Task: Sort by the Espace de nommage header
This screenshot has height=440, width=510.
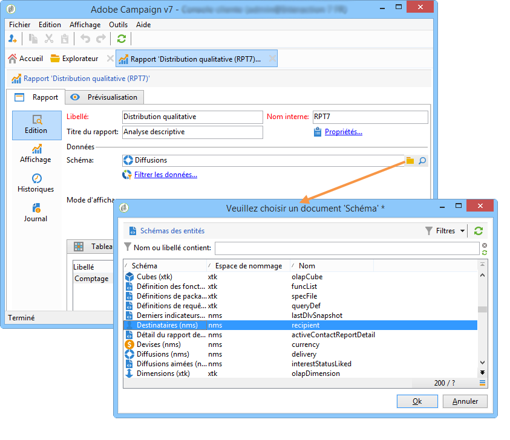Action: tap(248, 266)
